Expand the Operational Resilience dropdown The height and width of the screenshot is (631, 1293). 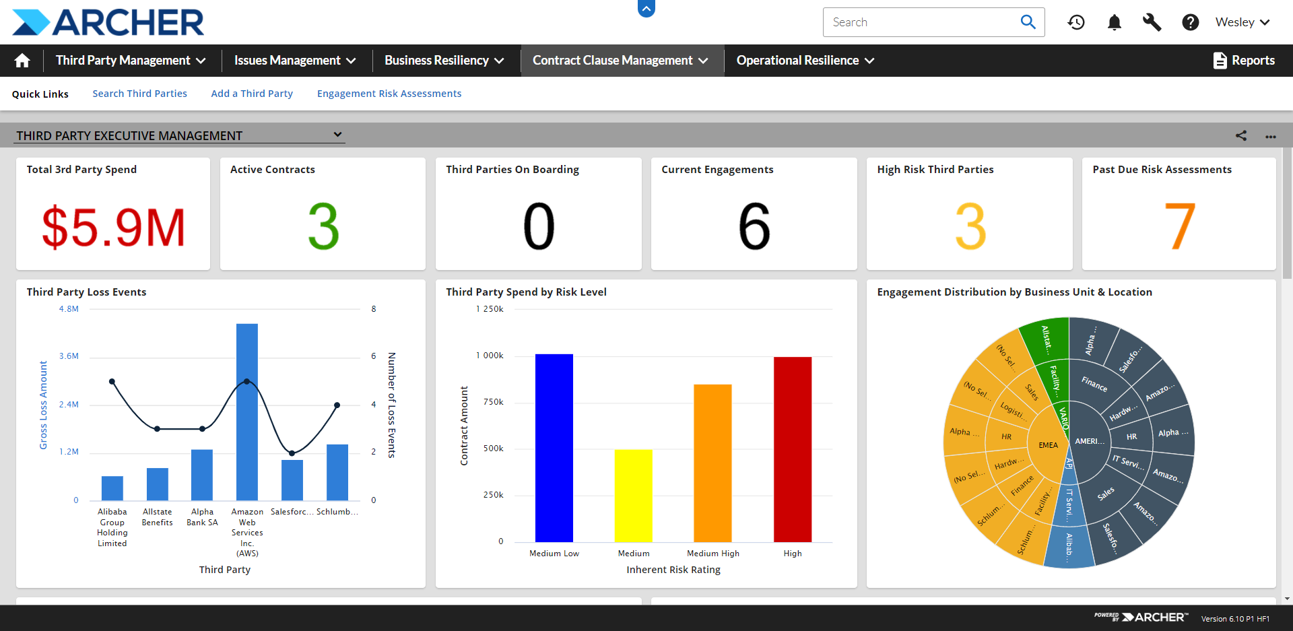(803, 60)
